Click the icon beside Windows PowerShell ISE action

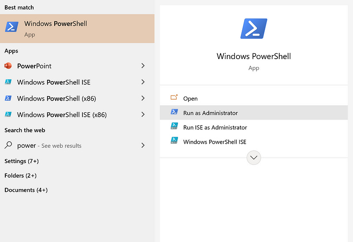[x=174, y=140]
